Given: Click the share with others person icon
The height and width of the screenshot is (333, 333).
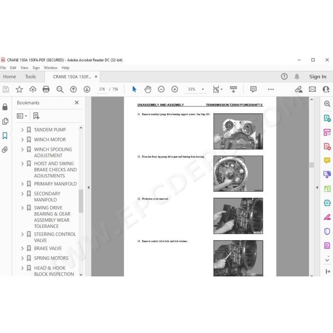Looking at the screenshot, I should [x=326, y=89].
